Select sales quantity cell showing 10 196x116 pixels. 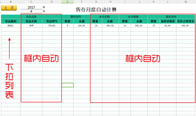[x=125, y=26]
